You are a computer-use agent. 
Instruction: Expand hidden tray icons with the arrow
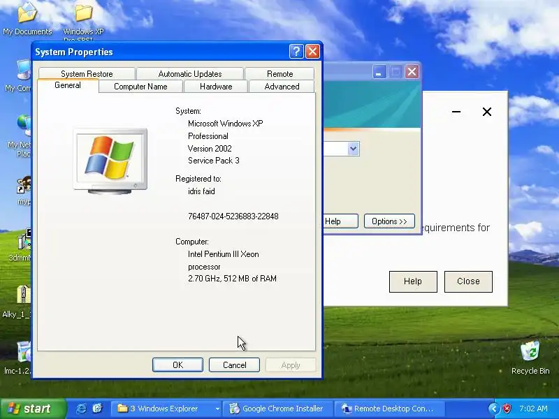[494, 409]
